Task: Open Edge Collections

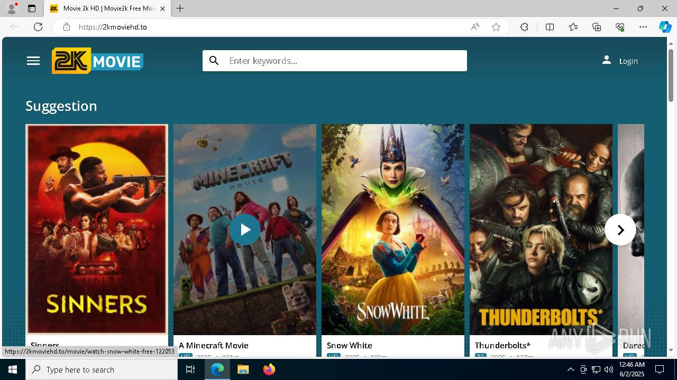Action: click(x=597, y=27)
